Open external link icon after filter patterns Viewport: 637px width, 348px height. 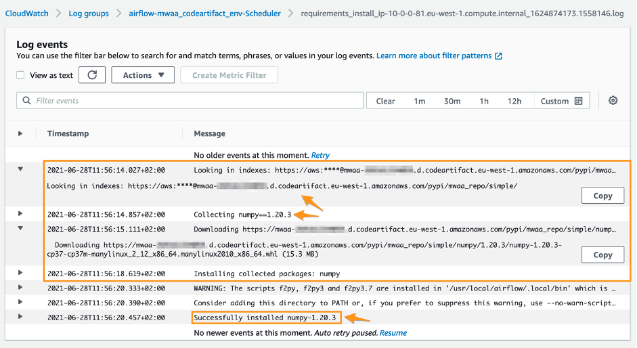click(498, 56)
